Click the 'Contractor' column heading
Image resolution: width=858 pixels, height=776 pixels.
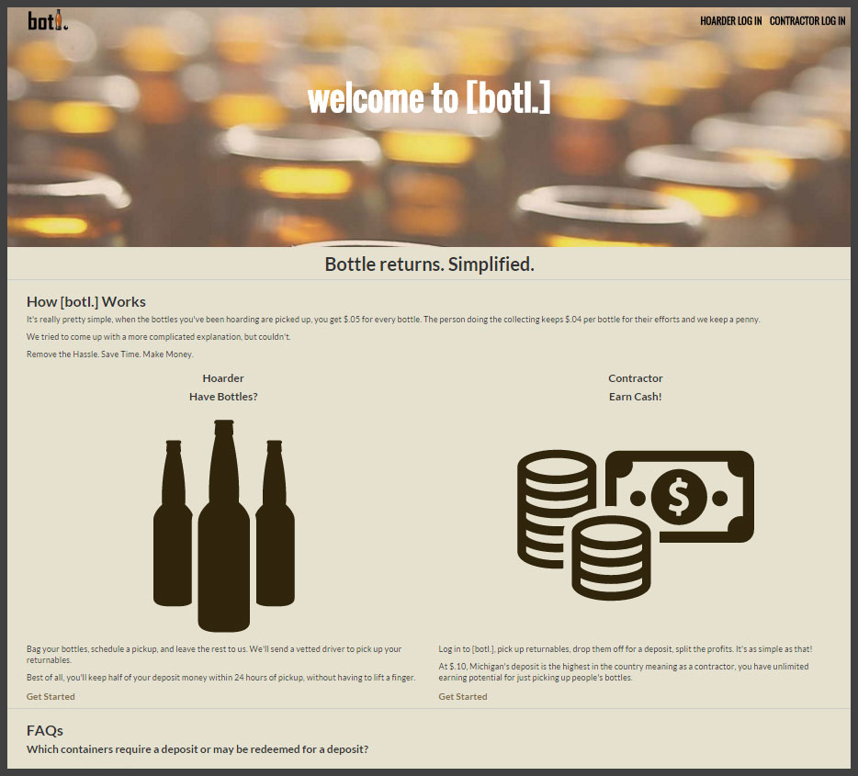(x=636, y=378)
